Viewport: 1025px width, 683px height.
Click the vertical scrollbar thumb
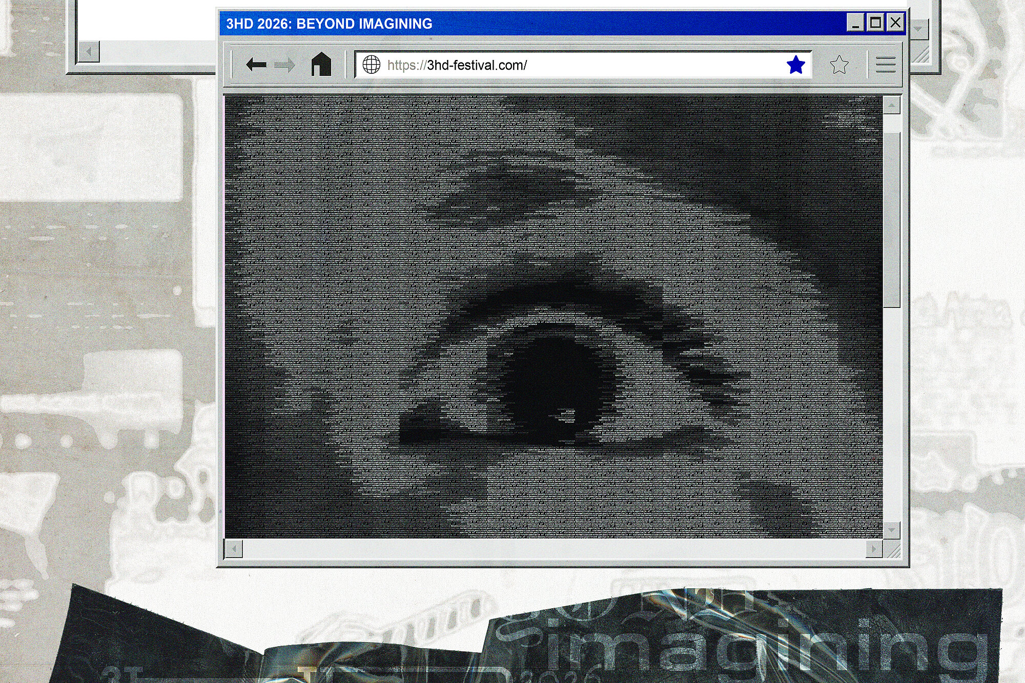(892, 220)
